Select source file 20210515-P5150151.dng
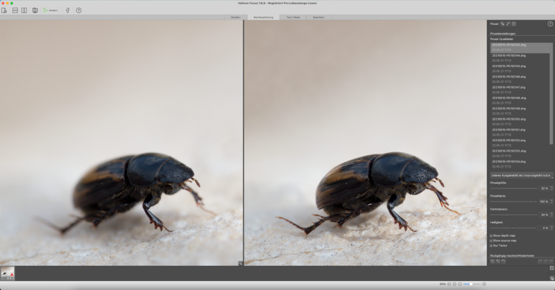 tap(521, 132)
